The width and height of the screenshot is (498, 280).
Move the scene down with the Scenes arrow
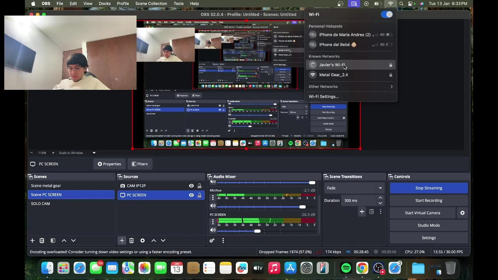click(x=73, y=241)
